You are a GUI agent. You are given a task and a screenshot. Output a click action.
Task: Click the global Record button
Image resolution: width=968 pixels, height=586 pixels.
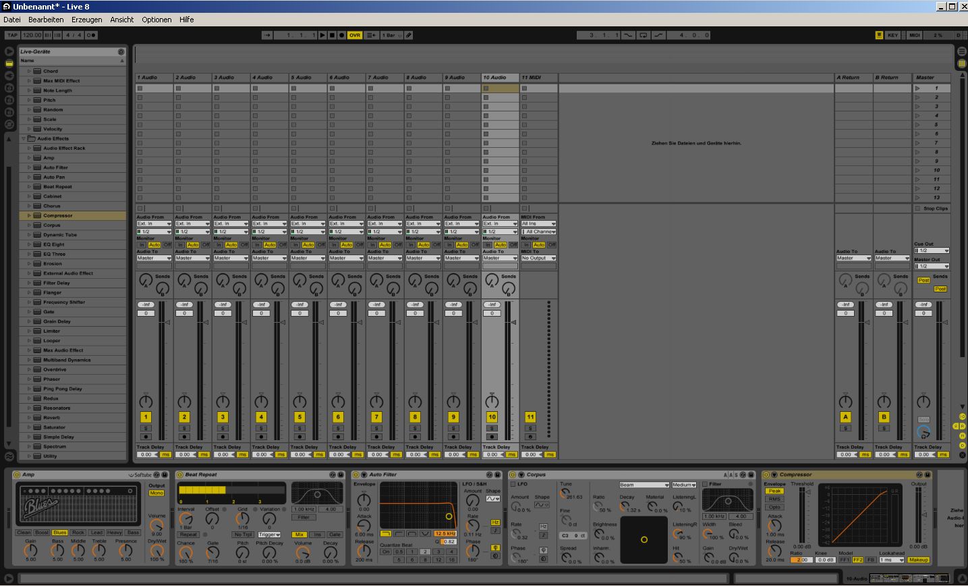tap(341, 35)
